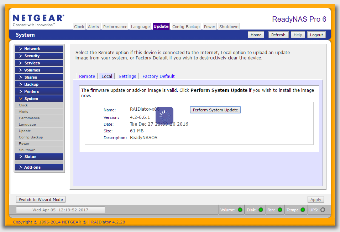Switch to the Power top tab
The width and height of the screenshot is (340, 232).
210,26
